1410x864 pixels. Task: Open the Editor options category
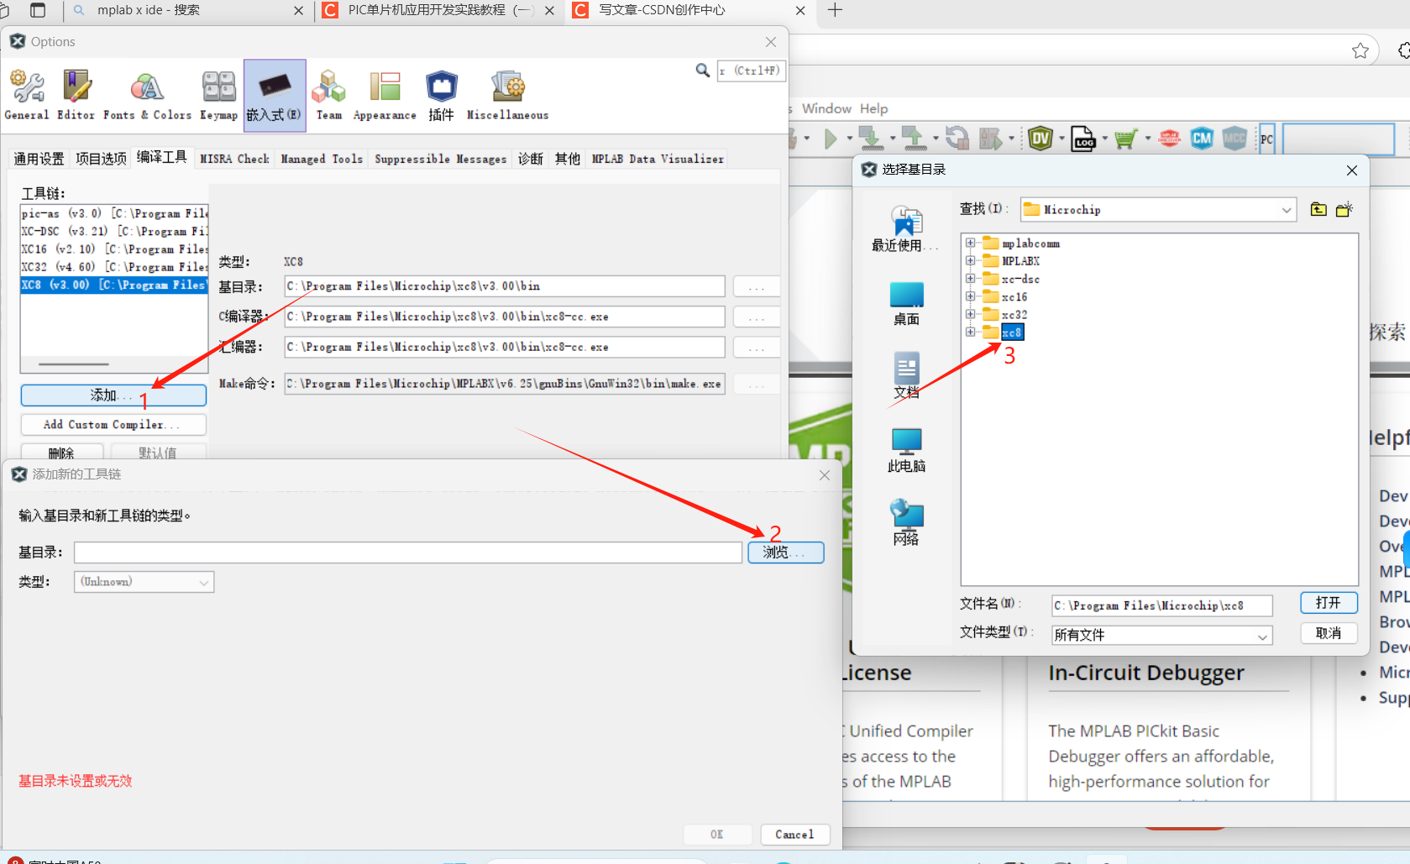(x=76, y=96)
